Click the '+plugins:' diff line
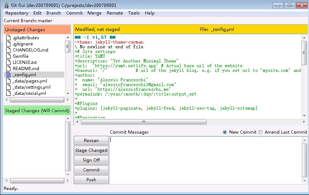 [x=166, y=108]
